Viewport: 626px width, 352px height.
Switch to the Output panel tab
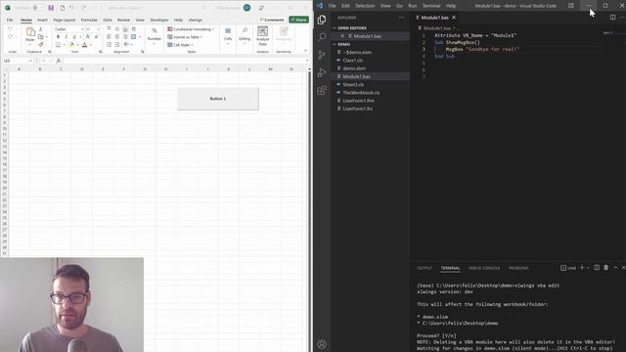pyautogui.click(x=425, y=268)
